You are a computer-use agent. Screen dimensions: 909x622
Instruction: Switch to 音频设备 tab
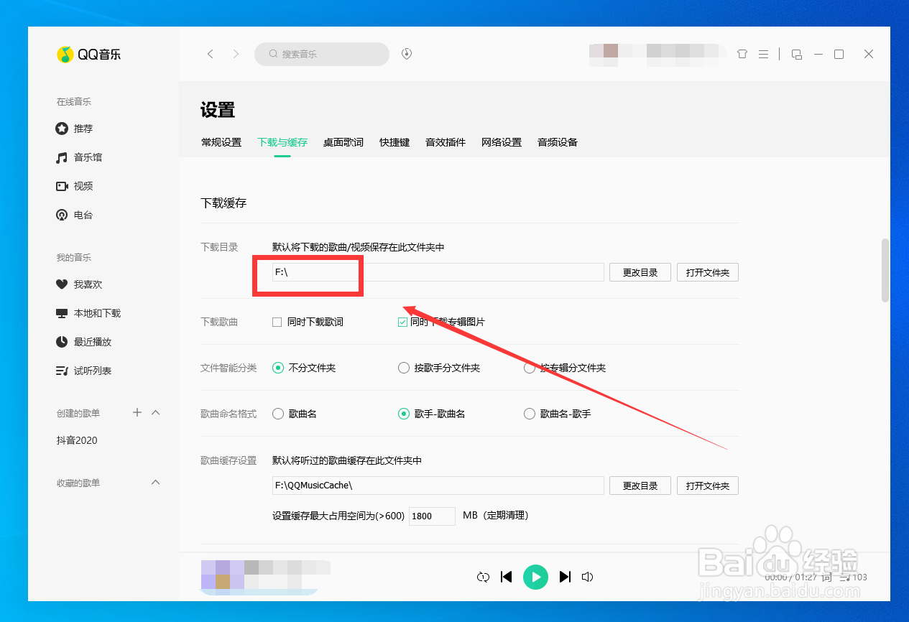click(x=558, y=142)
